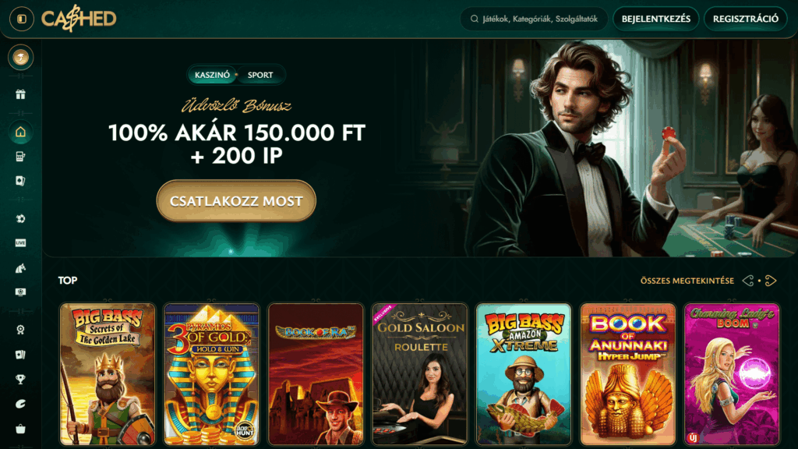Click the REGISZTRÁCIÓ button
The image size is (798, 449).
click(x=745, y=19)
